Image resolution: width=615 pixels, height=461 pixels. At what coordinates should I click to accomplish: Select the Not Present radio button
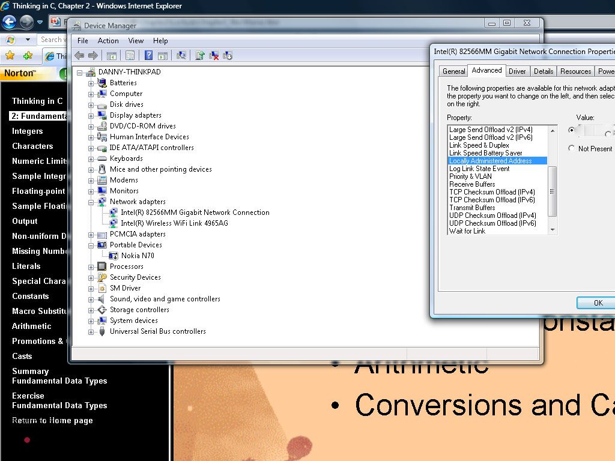(572, 148)
